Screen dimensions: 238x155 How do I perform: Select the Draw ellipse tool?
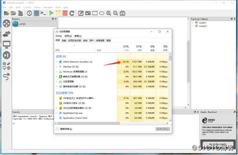[x=102, y=13]
